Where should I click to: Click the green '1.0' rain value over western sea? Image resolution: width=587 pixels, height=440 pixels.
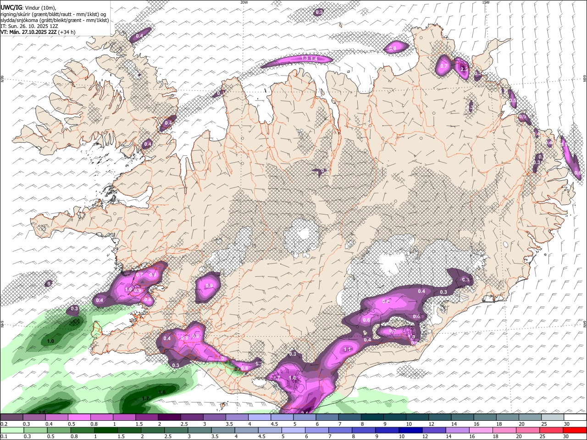pos(50,341)
